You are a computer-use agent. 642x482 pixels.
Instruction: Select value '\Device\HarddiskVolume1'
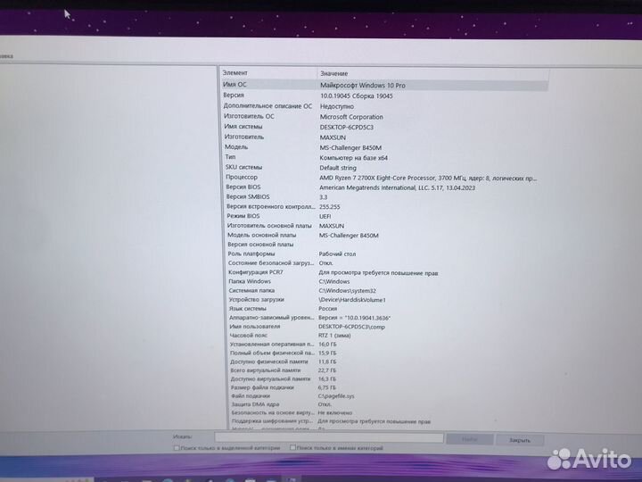[x=352, y=300]
